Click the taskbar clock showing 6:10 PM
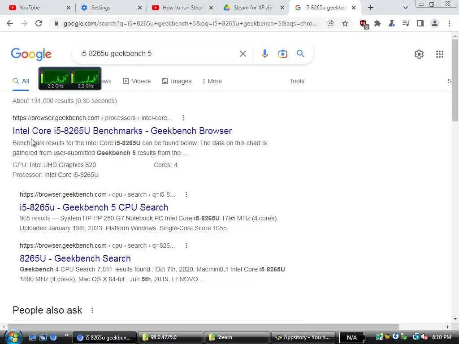This screenshot has width=459, height=344. click(442, 337)
